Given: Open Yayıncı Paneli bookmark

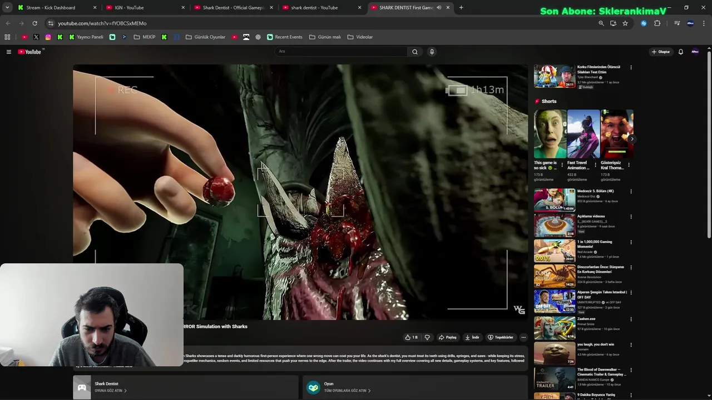Looking at the screenshot, I should [86, 37].
